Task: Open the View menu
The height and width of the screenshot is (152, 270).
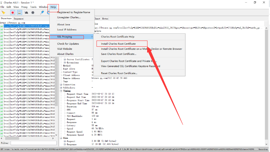Action: coord(16,7)
